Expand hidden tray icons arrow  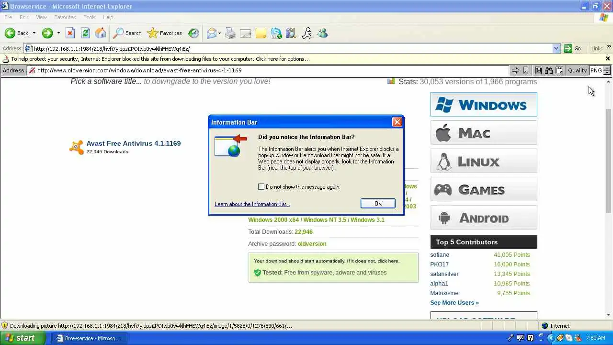pyautogui.click(x=551, y=338)
